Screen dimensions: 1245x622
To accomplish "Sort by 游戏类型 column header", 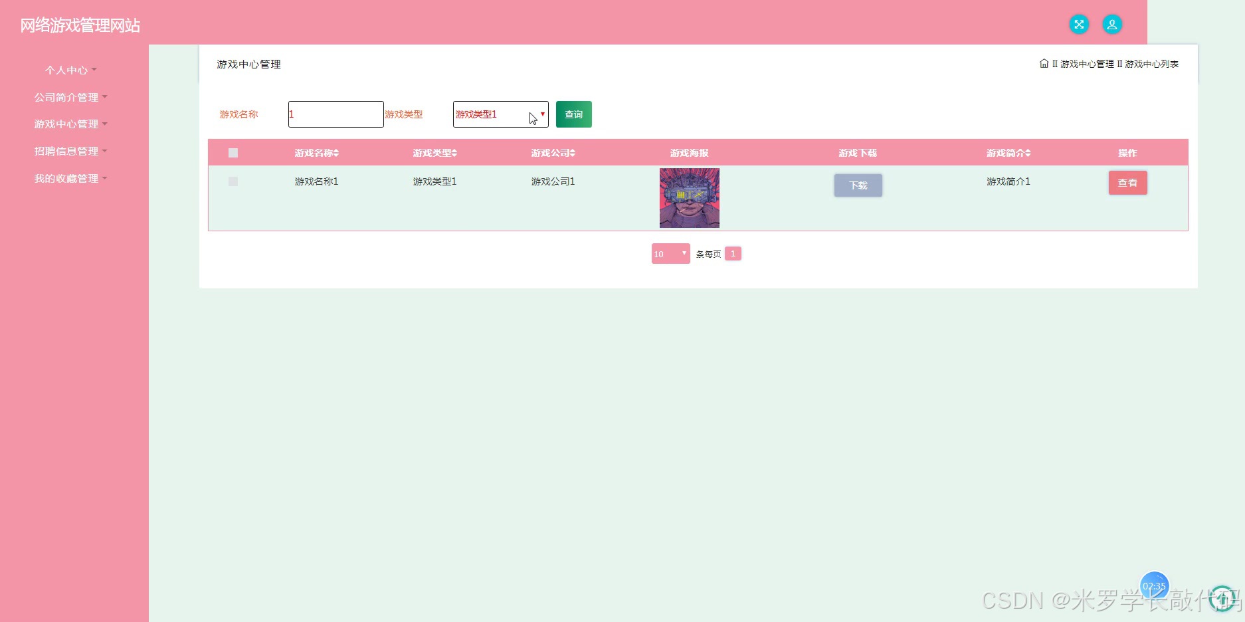I will pyautogui.click(x=435, y=153).
